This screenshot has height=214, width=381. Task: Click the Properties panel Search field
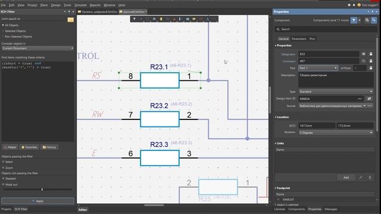(x=326, y=29)
